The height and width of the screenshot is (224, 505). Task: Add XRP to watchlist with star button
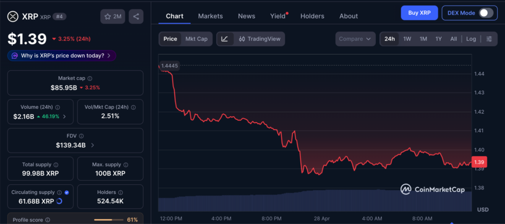click(x=112, y=16)
